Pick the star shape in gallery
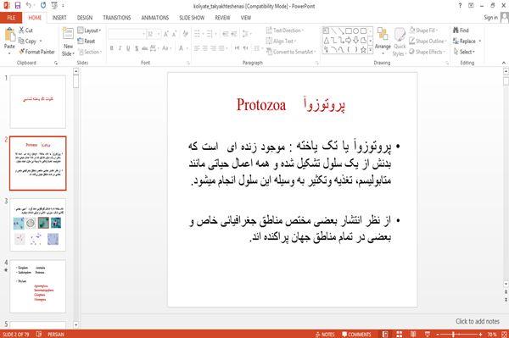The width and height of the screenshot is (509, 338). (x=363, y=50)
